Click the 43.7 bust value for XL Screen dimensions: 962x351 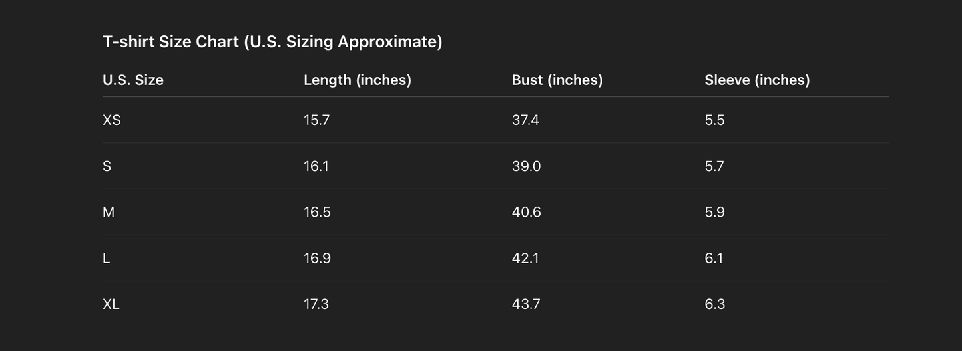(x=525, y=304)
